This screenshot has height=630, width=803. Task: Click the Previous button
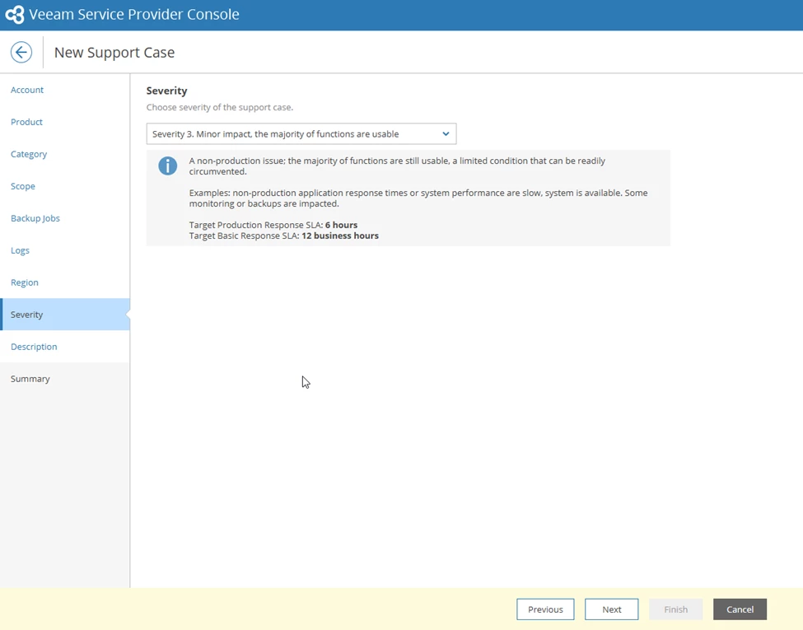pyautogui.click(x=545, y=609)
